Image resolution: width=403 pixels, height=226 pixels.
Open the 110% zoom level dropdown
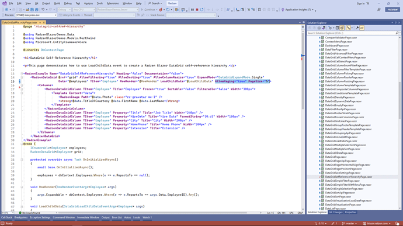click(x=8, y=213)
